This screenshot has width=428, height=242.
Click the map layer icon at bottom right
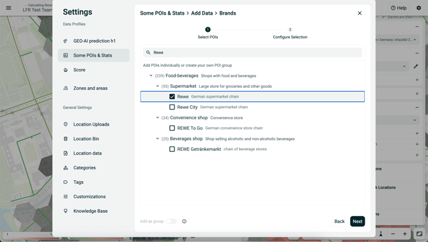click(419, 234)
